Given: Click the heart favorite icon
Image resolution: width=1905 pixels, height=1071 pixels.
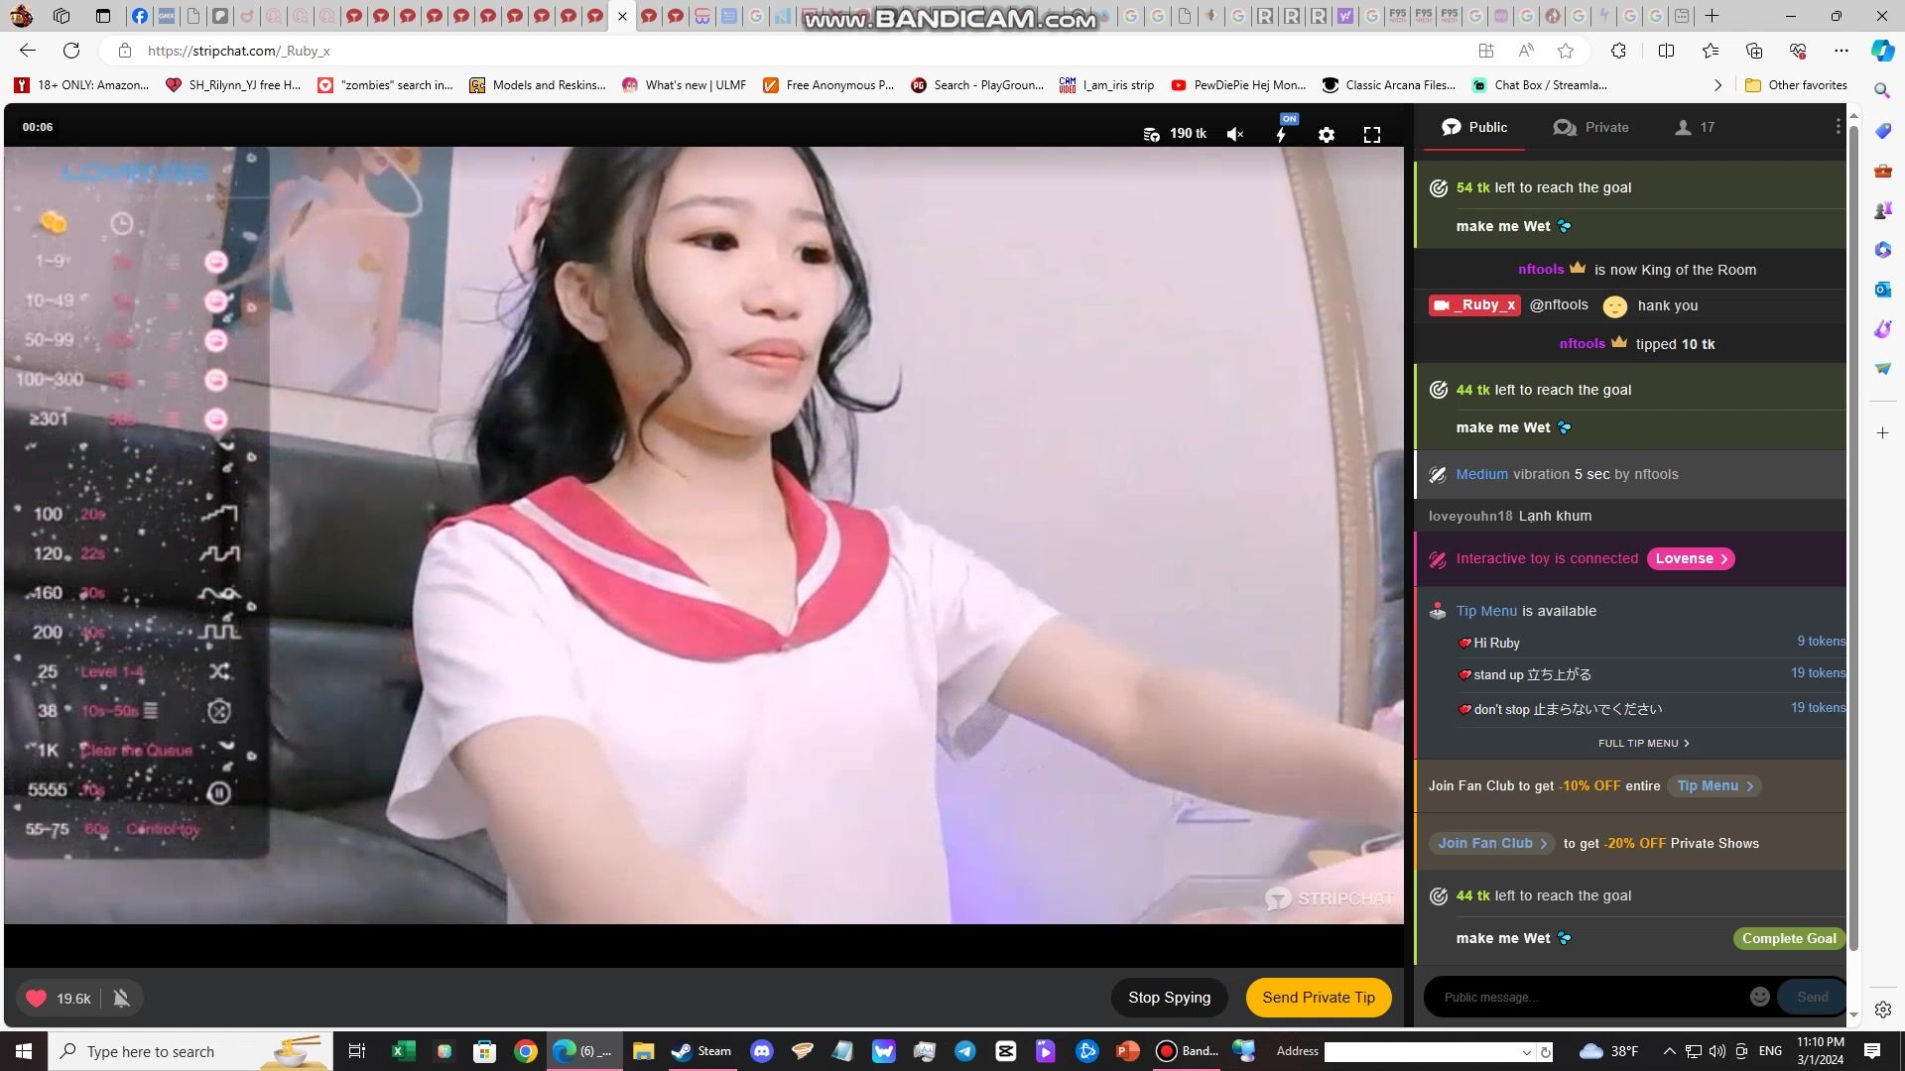Looking at the screenshot, I should point(37,999).
